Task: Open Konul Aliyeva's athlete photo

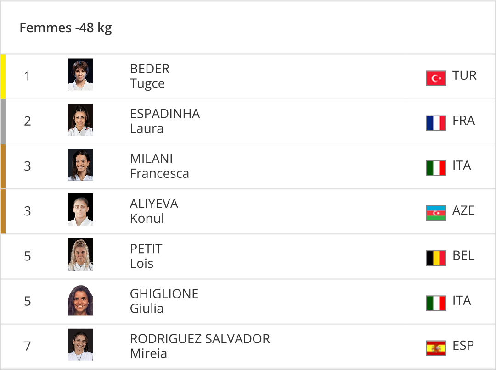Action: 80,210
